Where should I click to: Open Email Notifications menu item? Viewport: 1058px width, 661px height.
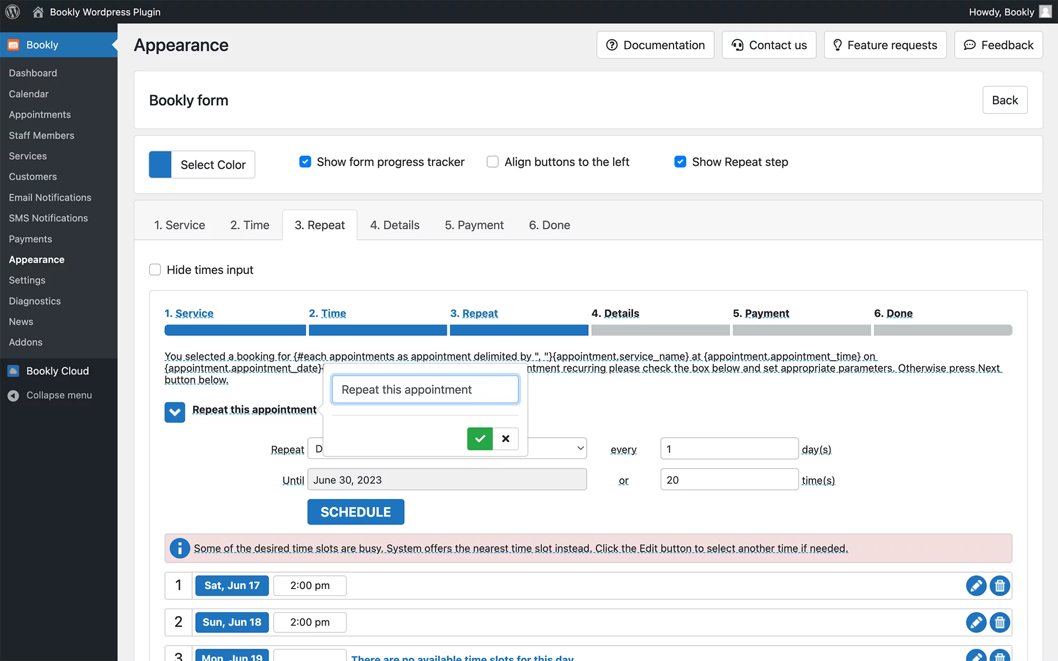point(50,197)
